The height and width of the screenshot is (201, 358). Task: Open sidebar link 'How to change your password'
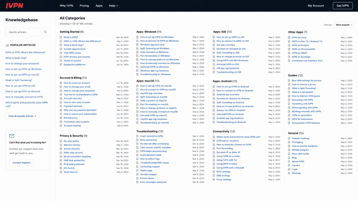pos(22,63)
